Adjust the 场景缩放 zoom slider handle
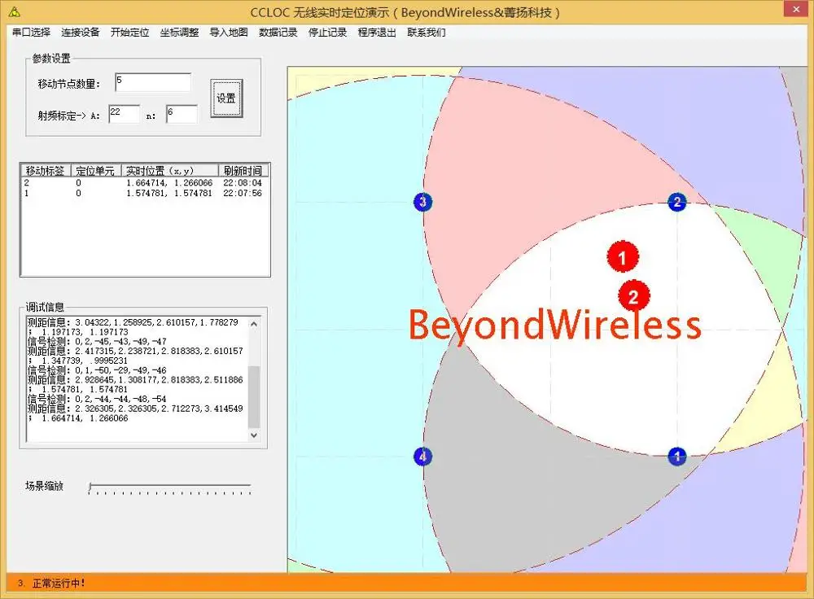Viewport: 814px width, 599px height. 91,488
